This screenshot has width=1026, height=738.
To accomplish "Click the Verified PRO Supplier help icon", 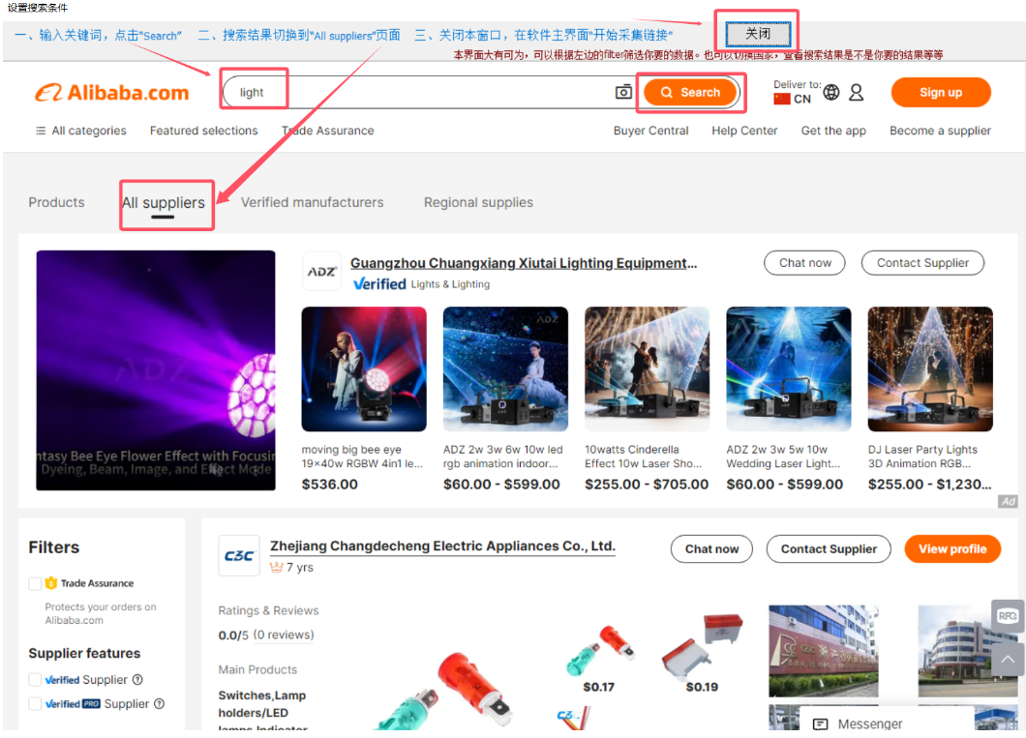I will (159, 704).
